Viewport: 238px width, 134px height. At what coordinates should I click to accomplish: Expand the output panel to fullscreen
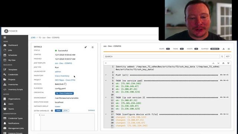(x=229, y=49)
